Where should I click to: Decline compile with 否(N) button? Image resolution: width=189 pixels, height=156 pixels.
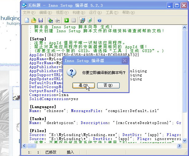[x=108, y=85]
